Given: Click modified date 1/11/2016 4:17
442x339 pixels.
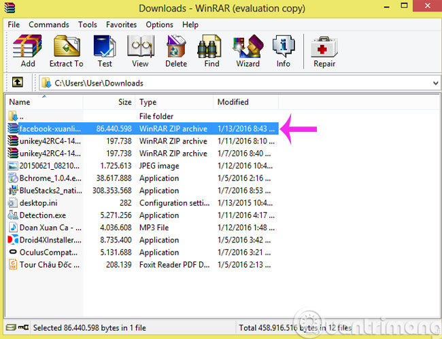Looking at the screenshot, I should click(245, 215).
